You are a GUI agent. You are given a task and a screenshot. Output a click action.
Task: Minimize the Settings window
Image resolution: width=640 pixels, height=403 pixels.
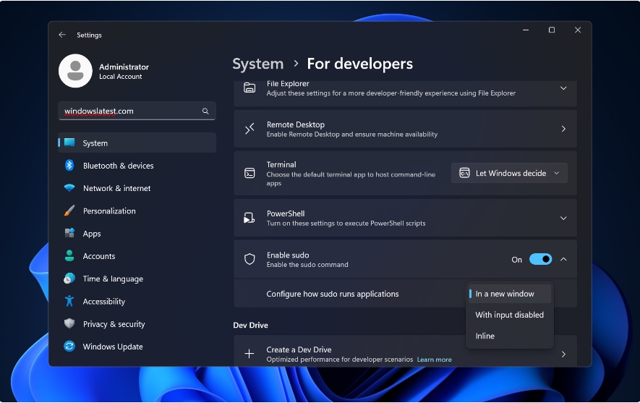click(x=526, y=30)
